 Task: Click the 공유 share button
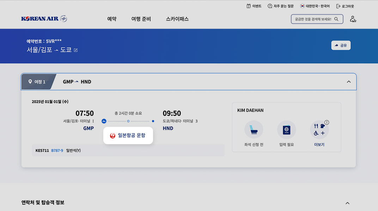point(341,45)
